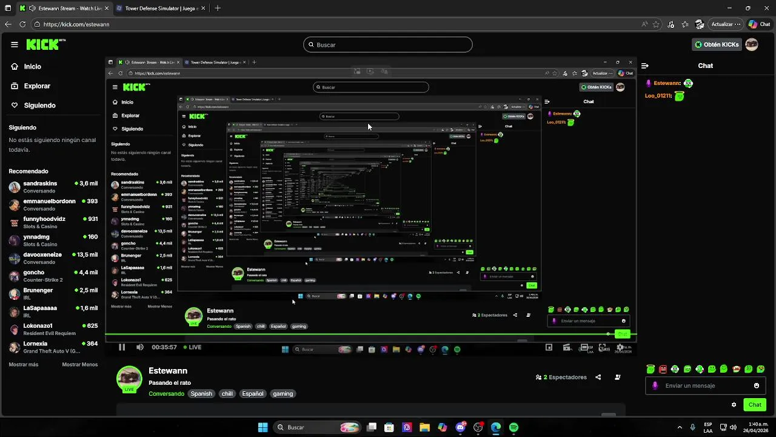
Task: Activate the read aloud icon in address bar
Action: [x=644, y=24]
